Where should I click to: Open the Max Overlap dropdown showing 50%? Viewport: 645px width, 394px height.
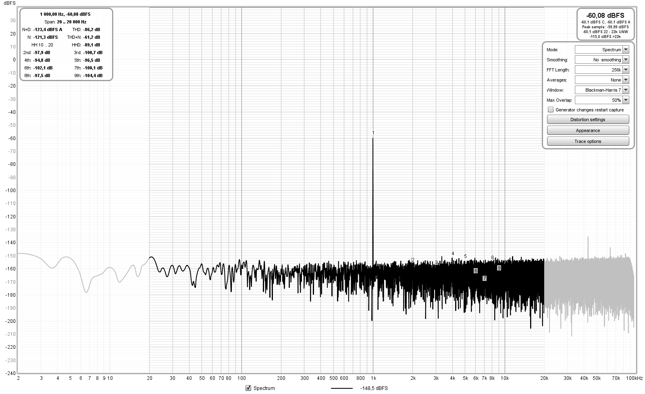point(601,100)
